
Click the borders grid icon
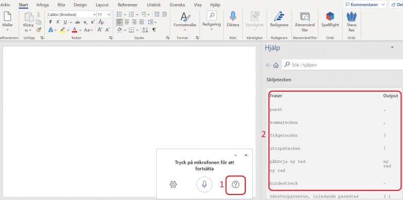coord(131,30)
